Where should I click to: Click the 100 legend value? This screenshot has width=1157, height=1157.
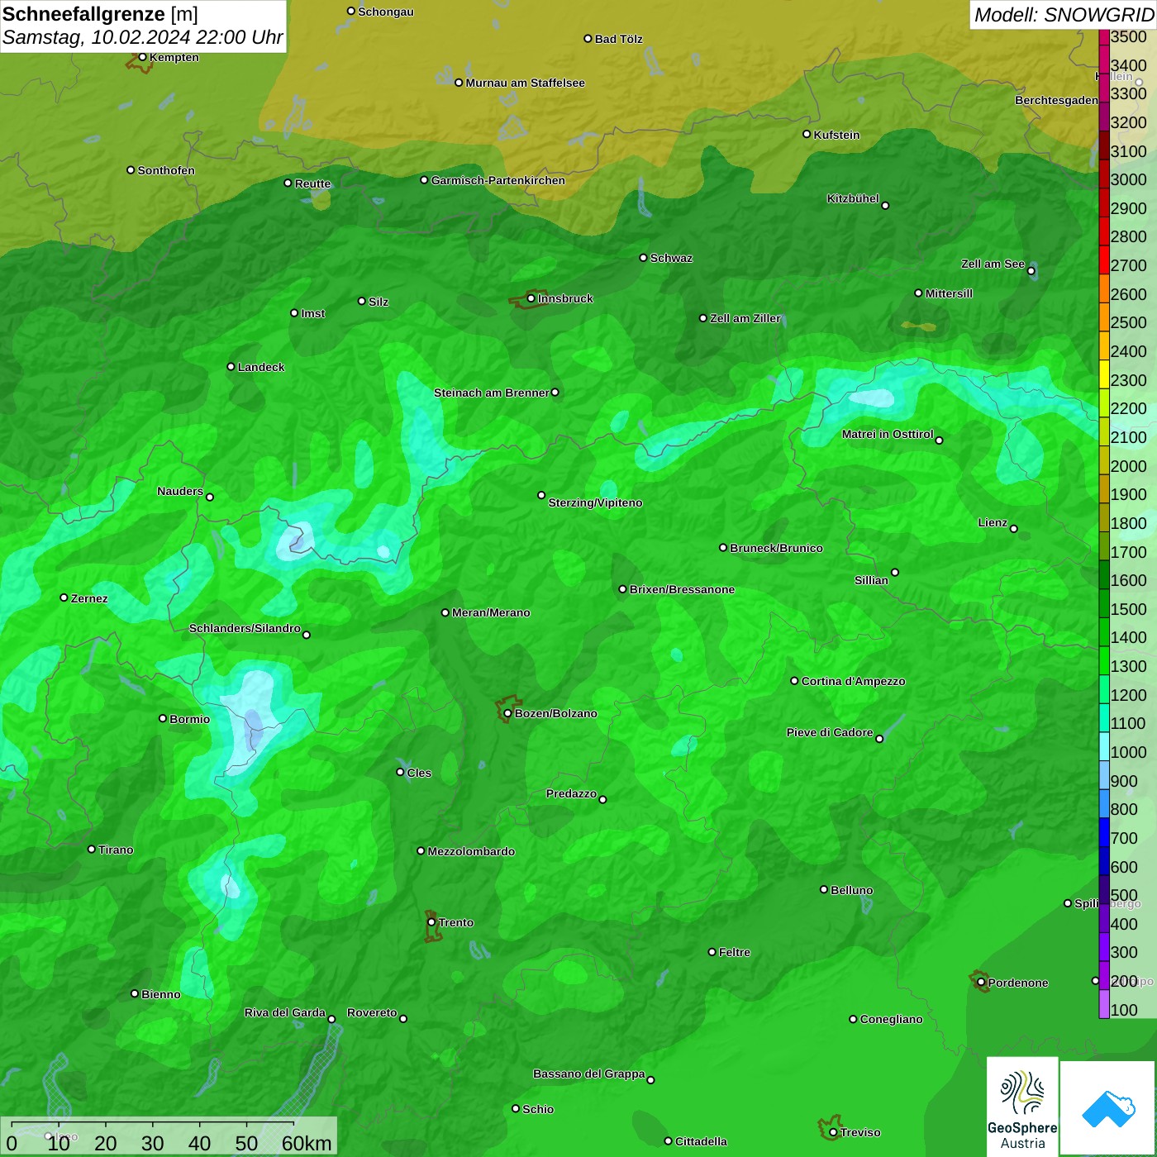click(x=1124, y=1010)
